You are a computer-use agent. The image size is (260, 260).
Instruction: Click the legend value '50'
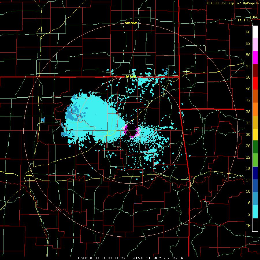point(248,77)
